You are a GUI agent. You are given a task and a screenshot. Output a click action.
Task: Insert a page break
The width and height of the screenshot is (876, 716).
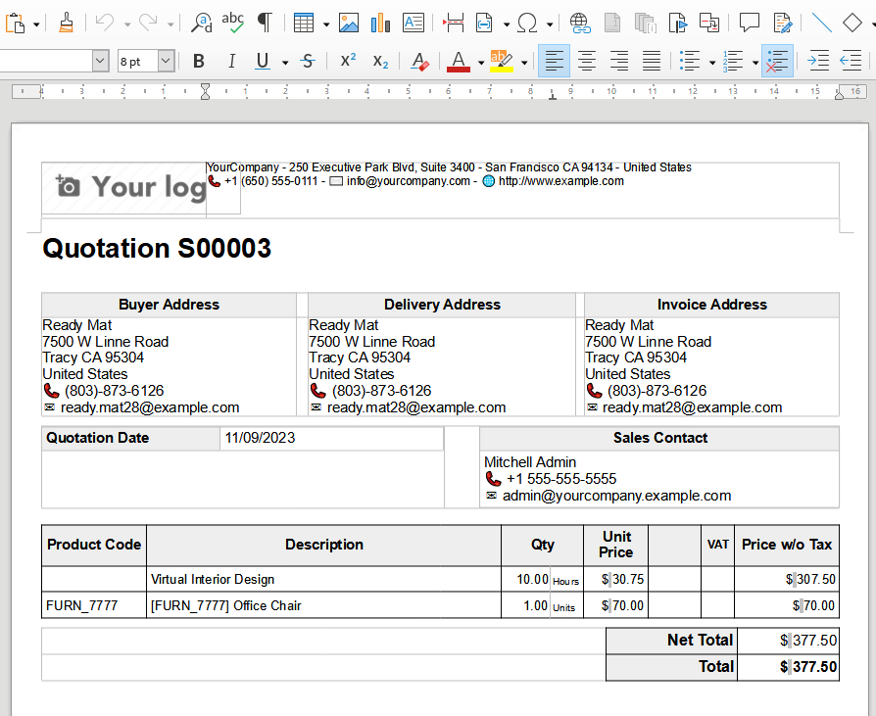click(454, 24)
